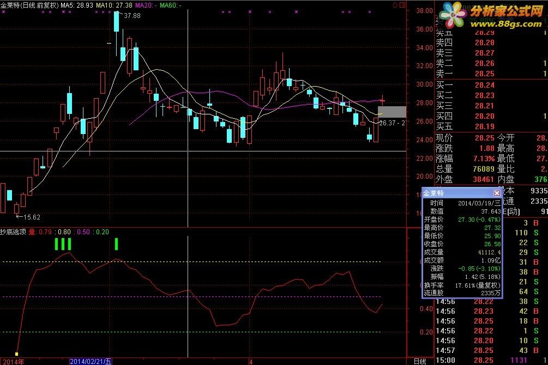Viewport: 548px width, 365px height.
Task: Click the chart title 金莱特(日线.前复权)
Action: click(29, 5)
